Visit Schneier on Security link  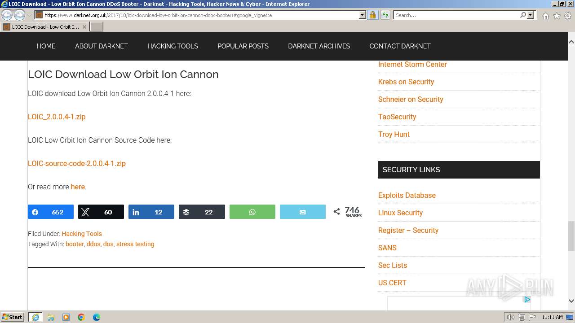411,99
